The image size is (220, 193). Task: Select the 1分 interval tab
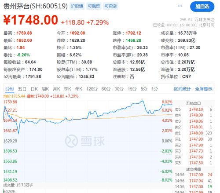click(x=154, y=89)
